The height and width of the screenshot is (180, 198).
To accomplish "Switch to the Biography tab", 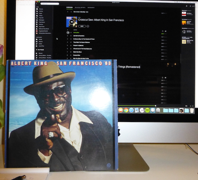I will coord(91,7).
